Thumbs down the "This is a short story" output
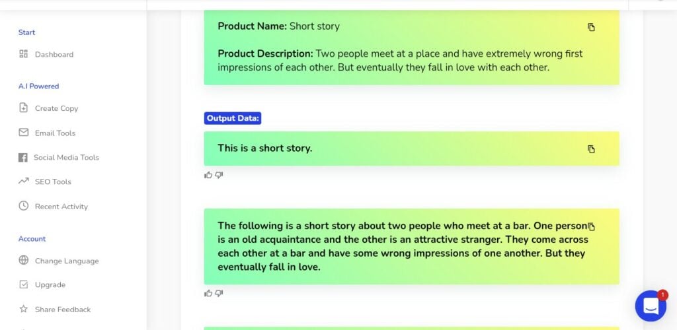677x330 pixels. pos(219,175)
